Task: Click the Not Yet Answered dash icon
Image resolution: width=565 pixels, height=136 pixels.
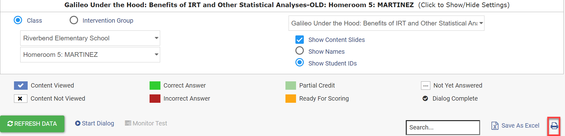Action: click(425, 85)
